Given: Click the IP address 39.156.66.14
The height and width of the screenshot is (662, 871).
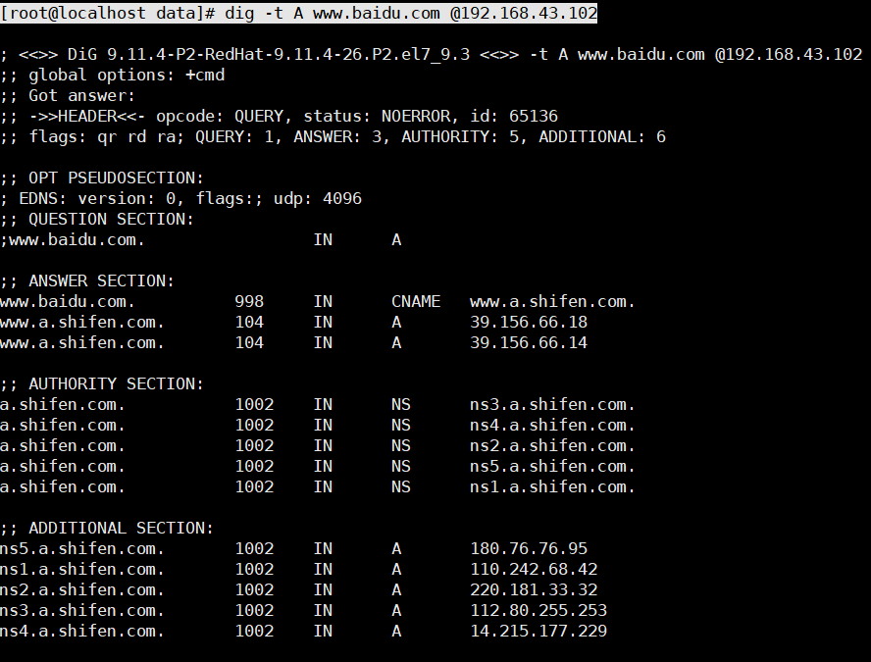Looking at the screenshot, I should (x=529, y=342).
